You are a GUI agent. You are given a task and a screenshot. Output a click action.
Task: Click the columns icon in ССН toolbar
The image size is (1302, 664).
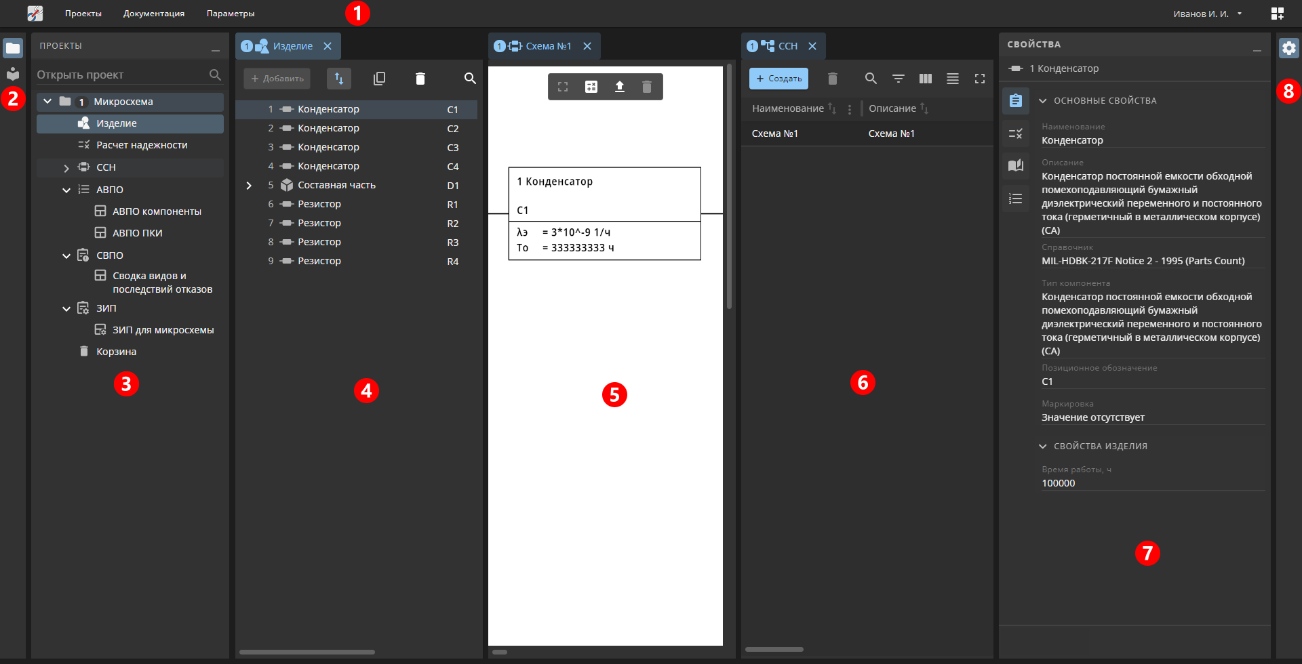926,79
